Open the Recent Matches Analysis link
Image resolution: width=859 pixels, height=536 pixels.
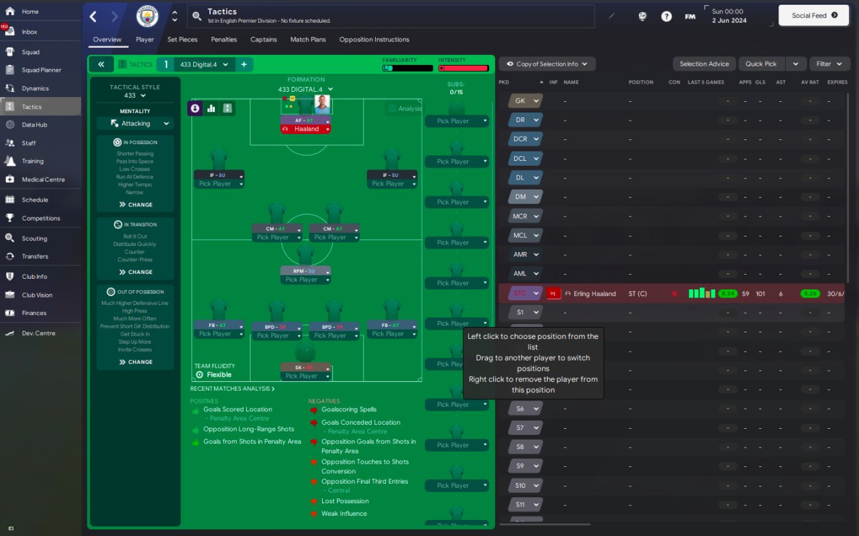[232, 389]
